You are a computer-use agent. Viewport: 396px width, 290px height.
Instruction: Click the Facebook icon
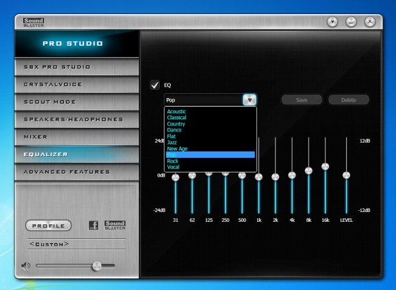pyautogui.click(x=93, y=225)
